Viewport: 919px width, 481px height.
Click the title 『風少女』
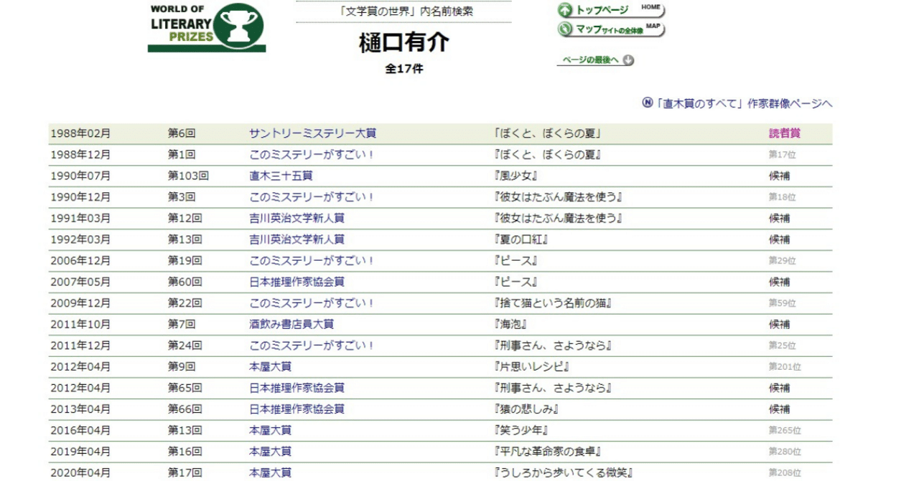click(516, 176)
